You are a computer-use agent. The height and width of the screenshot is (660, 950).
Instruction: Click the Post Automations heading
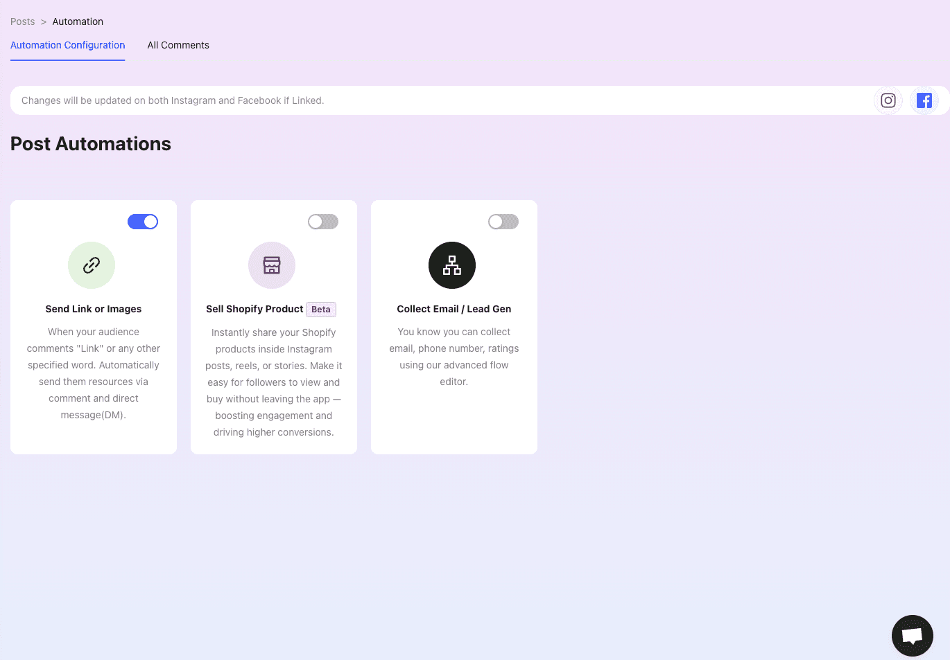click(90, 144)
